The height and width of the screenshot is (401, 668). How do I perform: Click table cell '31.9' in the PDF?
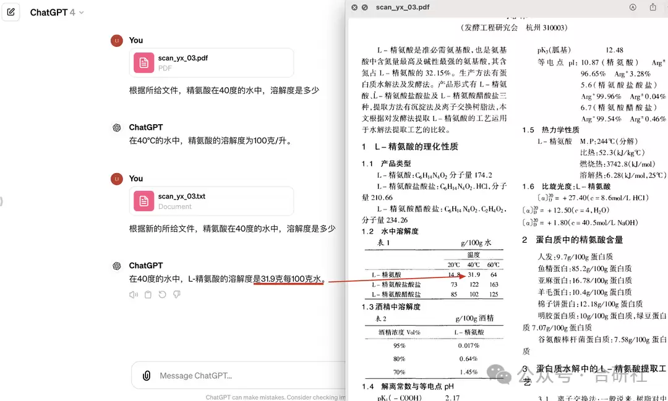tap(474, 274)
